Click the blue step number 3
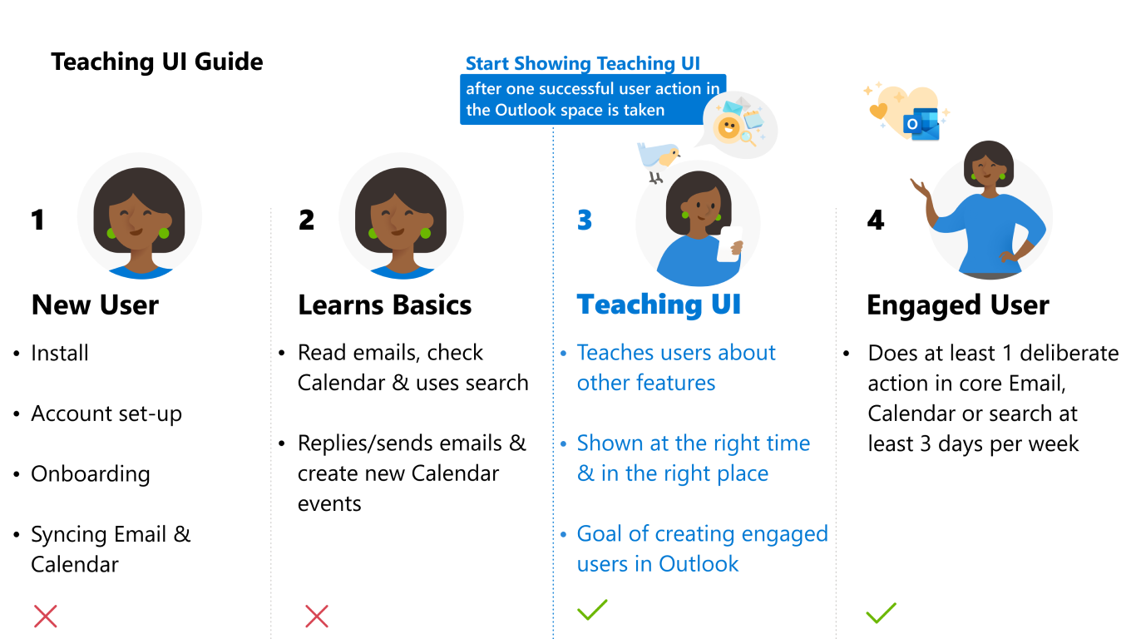1136x639 pixels. (585, 220)
